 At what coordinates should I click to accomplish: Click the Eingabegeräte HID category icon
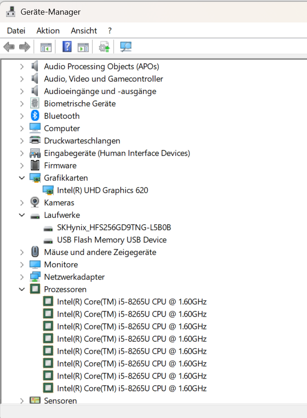(35, 153)
